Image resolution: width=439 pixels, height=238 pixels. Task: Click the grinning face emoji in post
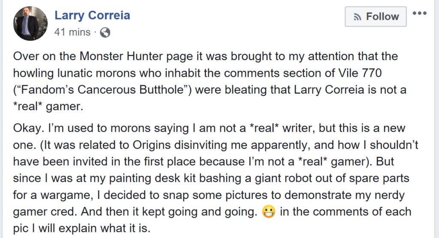(268, 211)
